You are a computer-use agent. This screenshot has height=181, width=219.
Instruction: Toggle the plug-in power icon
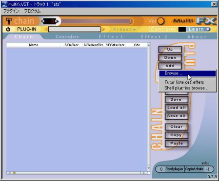pos(8,29)
